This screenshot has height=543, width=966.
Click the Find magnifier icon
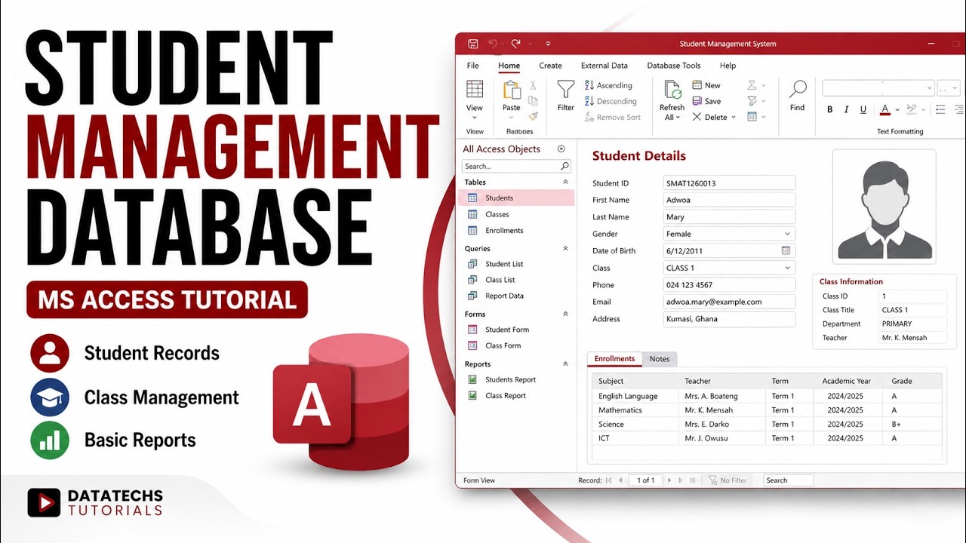pos(798,89)
